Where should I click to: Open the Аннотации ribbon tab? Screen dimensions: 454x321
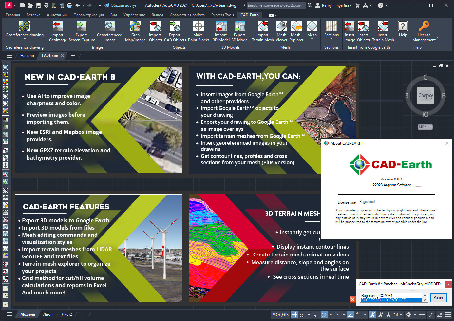click(x=57, y=15)
